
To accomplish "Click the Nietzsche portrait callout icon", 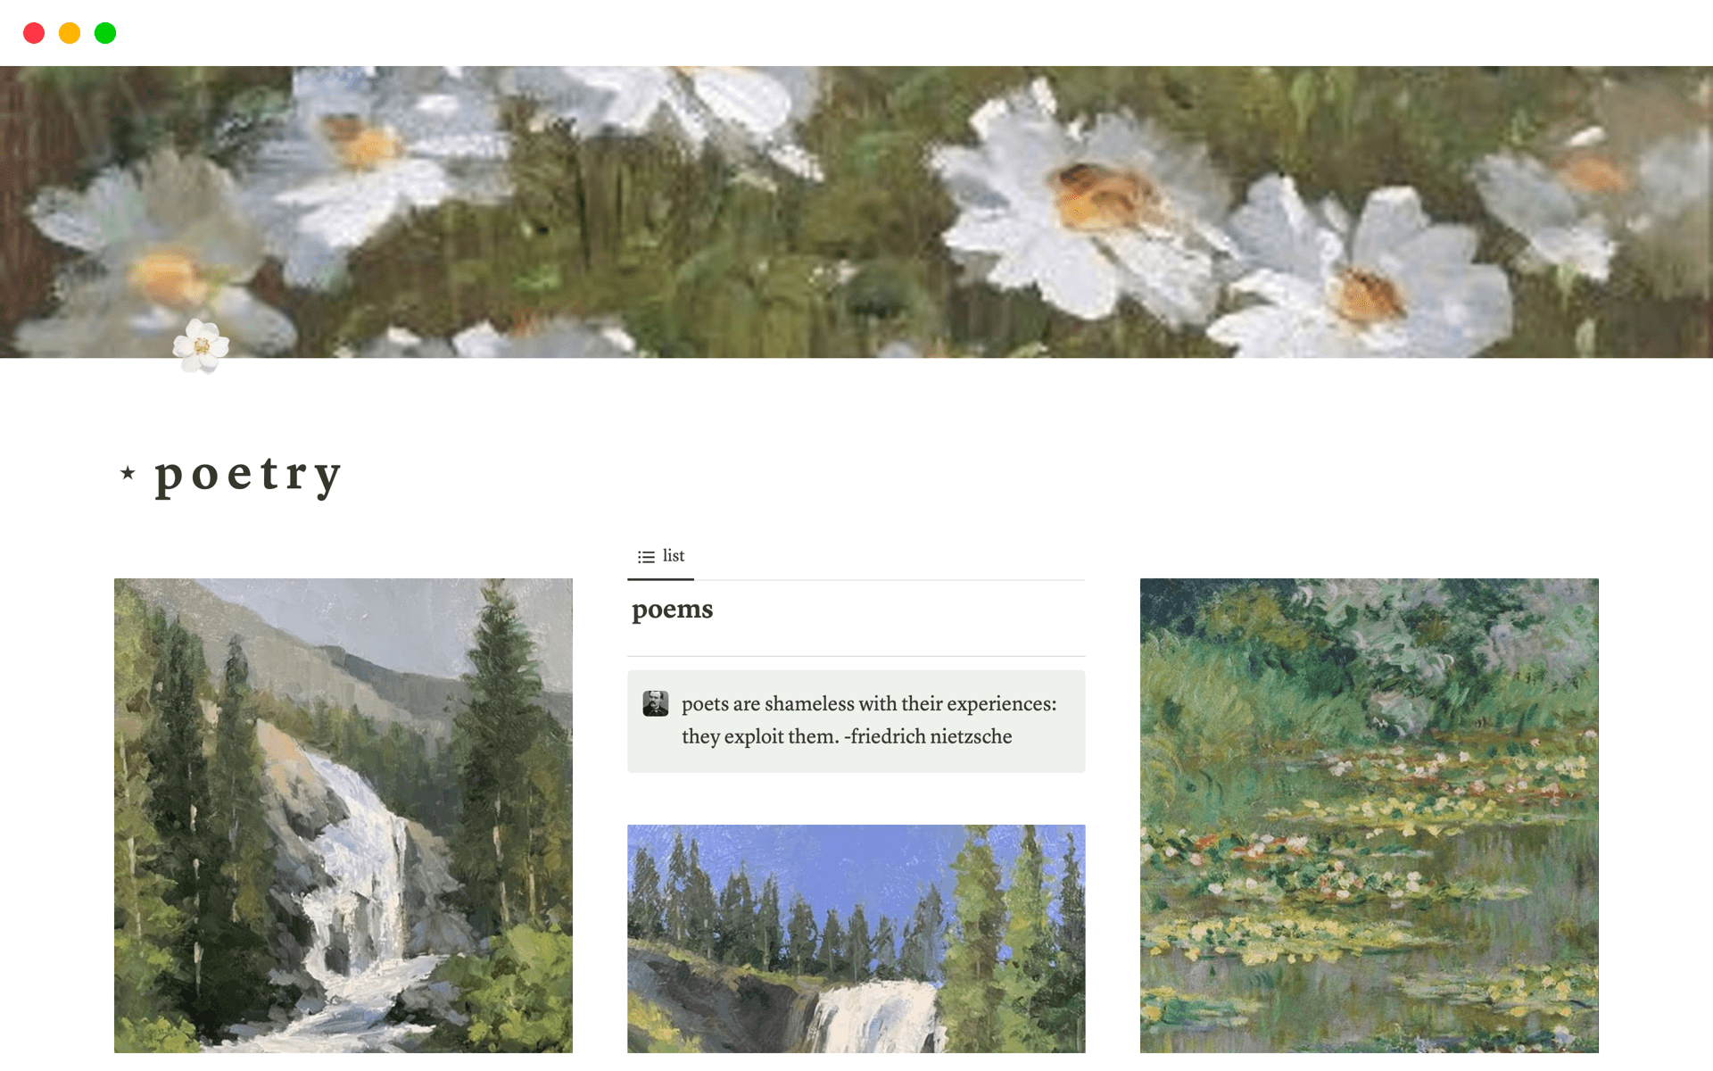I will (656, 703).
